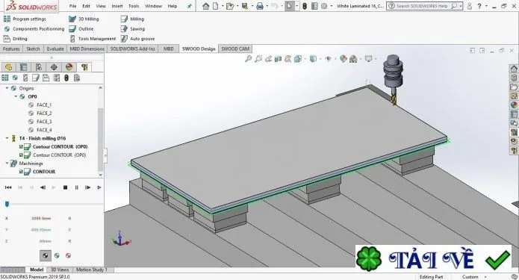
Task: Choose the Outline machining tool
Action: coord(81,29)
